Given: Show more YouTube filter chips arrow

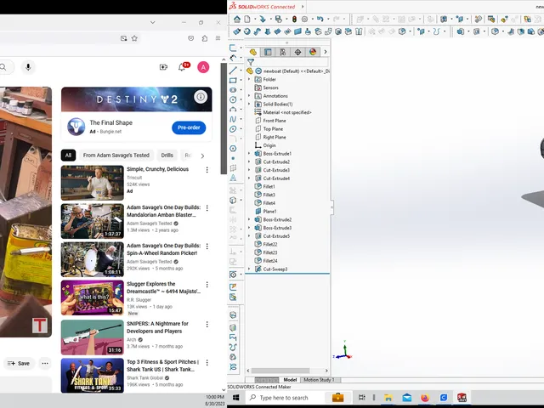Looking at the screenshot, I should coord(202,156).
